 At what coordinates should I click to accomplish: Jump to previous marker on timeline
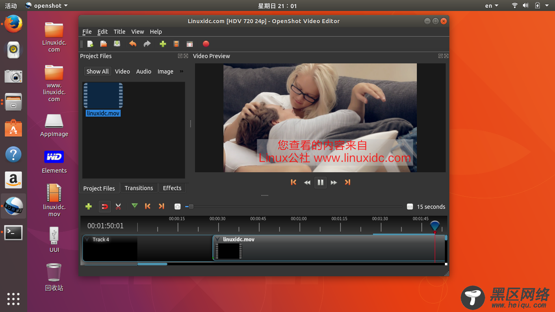148,206
